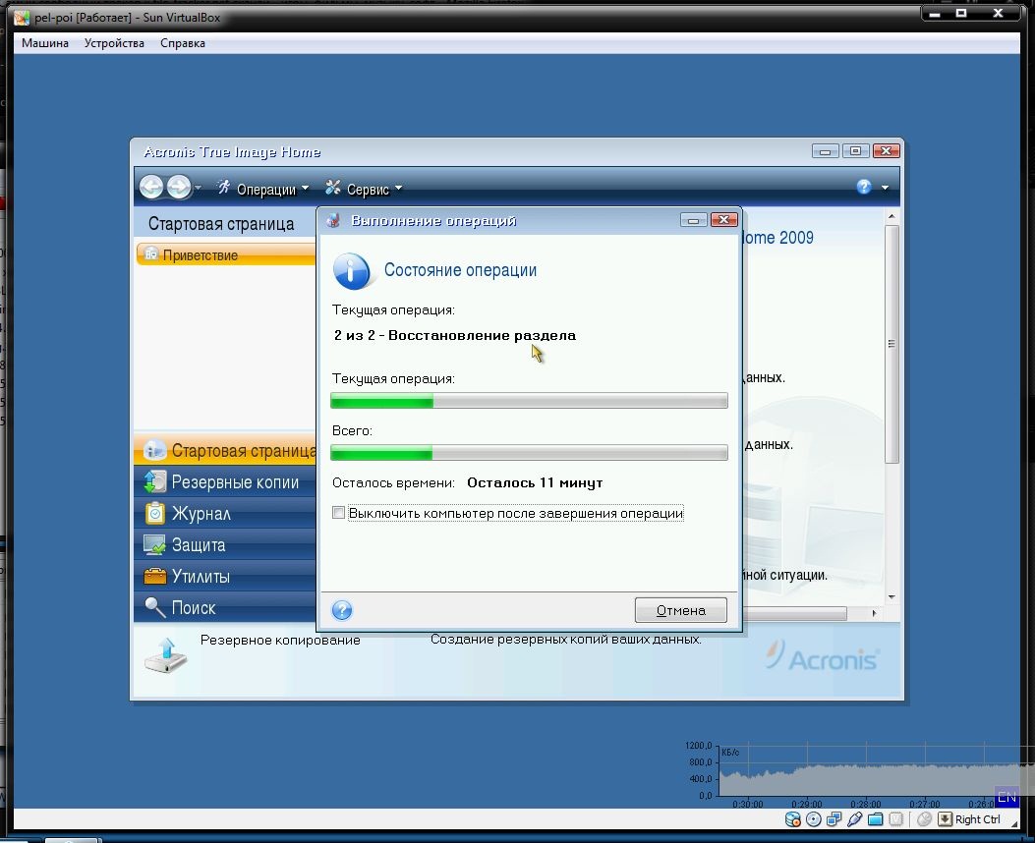
Task: Click the Отмена button
Action: point(680,610)
